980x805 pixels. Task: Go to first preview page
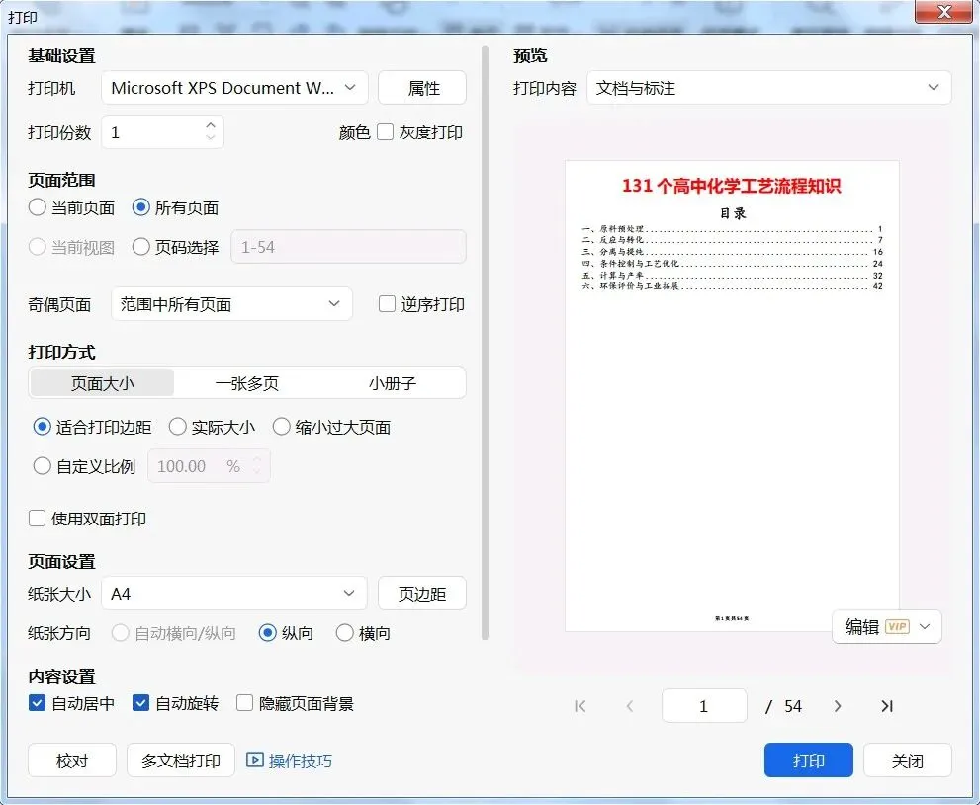[x=579, y=706]
